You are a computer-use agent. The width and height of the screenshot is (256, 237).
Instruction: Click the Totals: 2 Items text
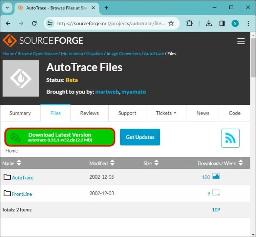pos(17,210)
